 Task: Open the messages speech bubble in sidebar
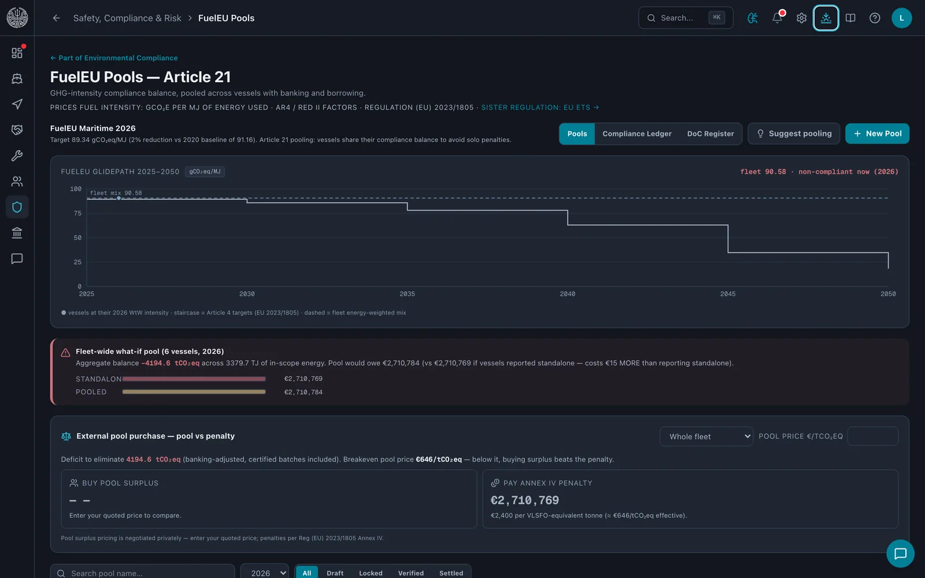[17, 258]
